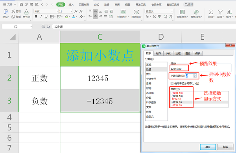Click the 查找 search button
The height and width of the screenshot is (153, 236).
tap(189, 4)
